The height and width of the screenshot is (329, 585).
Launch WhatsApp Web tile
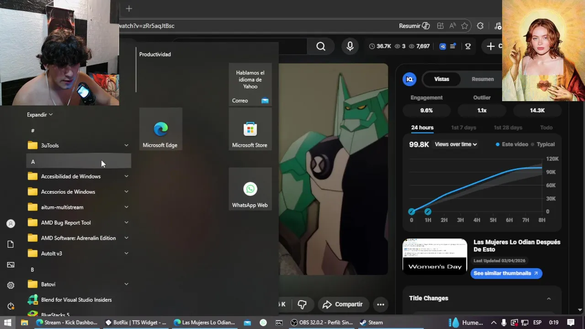[x=250, y=189]
